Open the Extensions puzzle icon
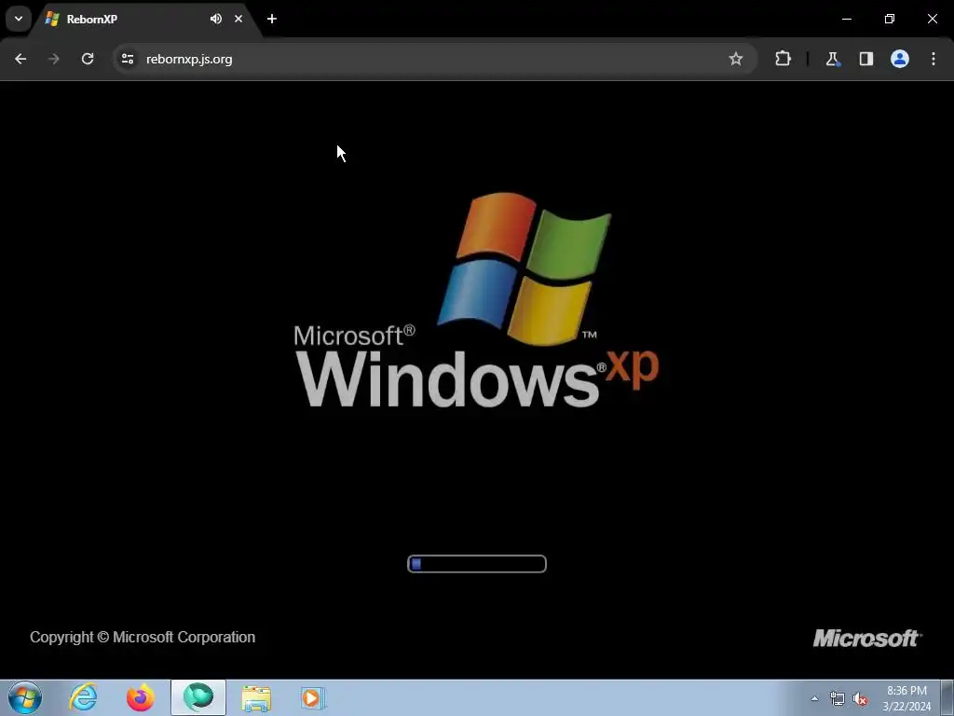This screenshot has height=716, width=954. click(x=783, y=59)
